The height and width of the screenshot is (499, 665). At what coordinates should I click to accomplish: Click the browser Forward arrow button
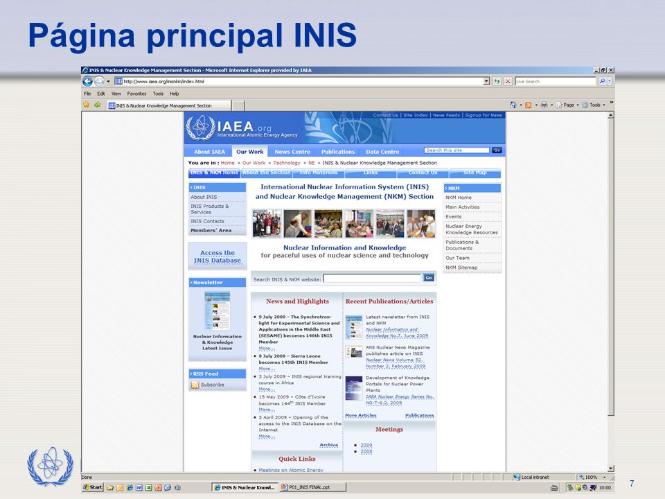99,82
